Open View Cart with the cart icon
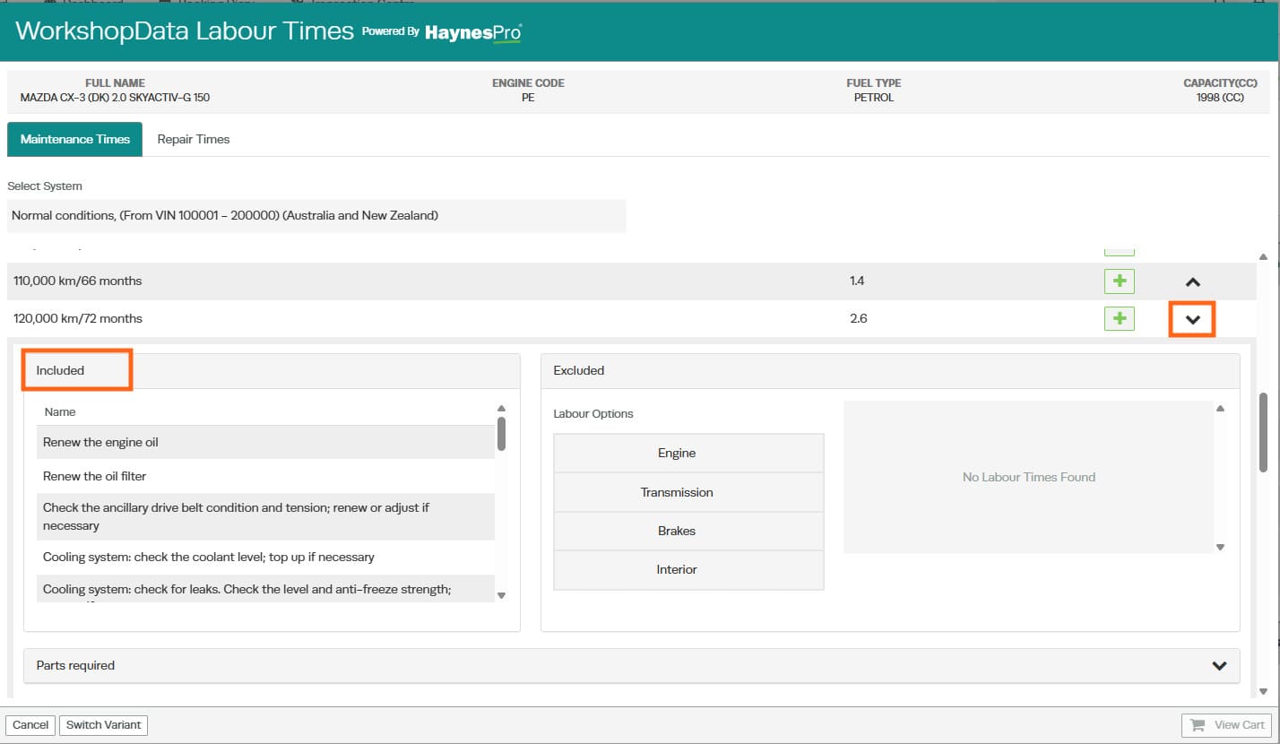The width and height of the screenshot is (1280, 744). tap(1228, 725)
